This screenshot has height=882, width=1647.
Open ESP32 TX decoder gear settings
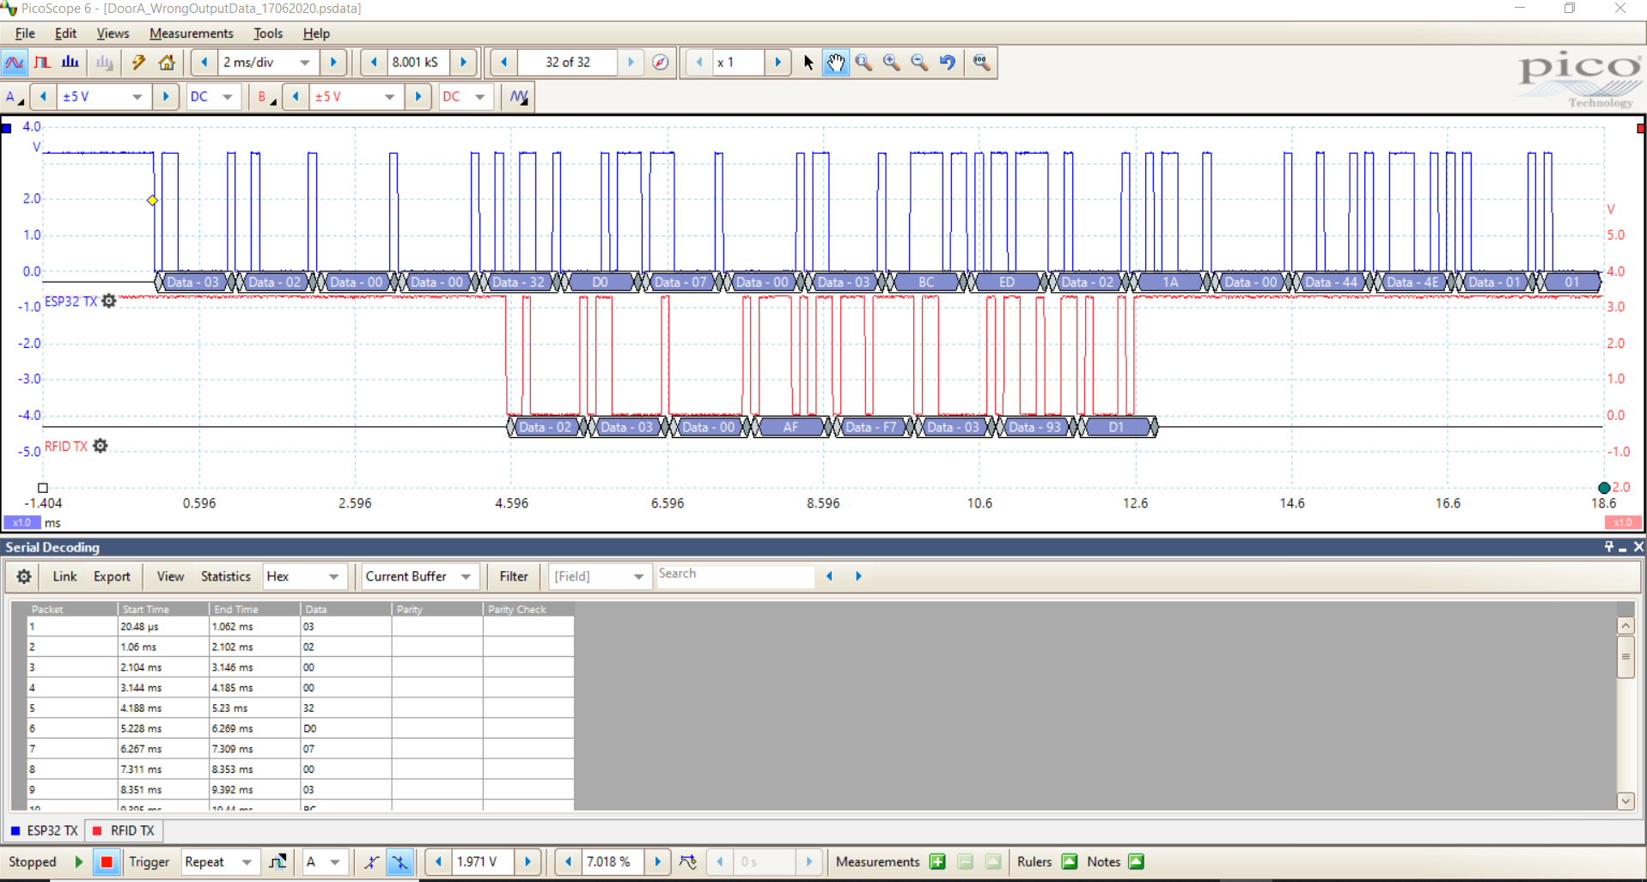[x=109, y=301]
